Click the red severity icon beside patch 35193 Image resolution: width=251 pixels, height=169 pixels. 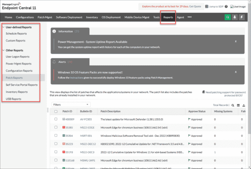click(64, 152)
